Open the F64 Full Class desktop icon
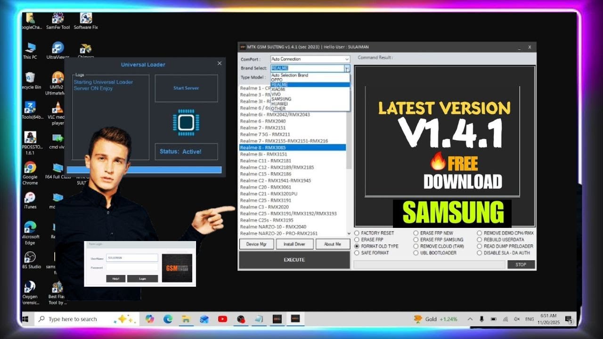The width and height of the screenshot is (603, 339). click(58, 170)
